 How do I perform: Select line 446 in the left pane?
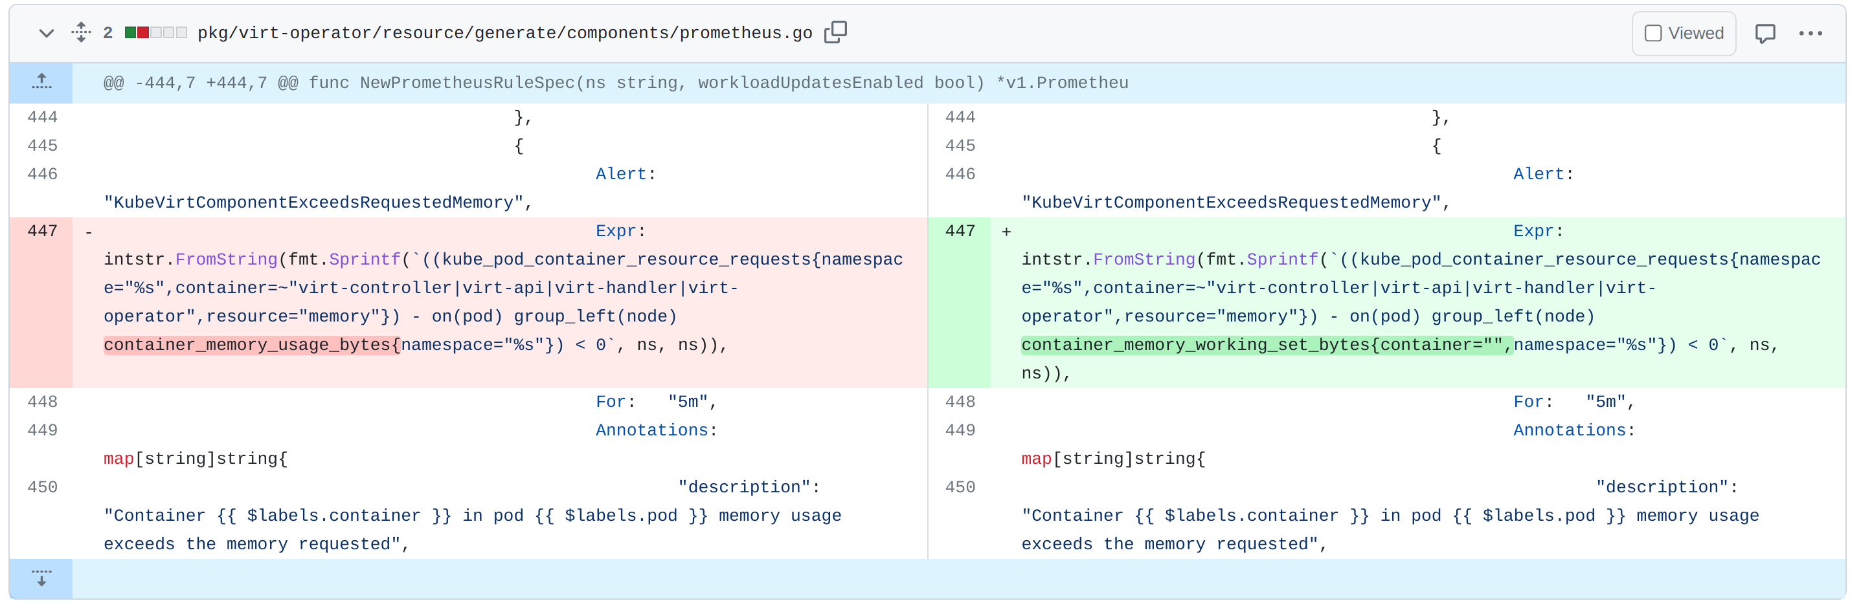tap(42, 173)
